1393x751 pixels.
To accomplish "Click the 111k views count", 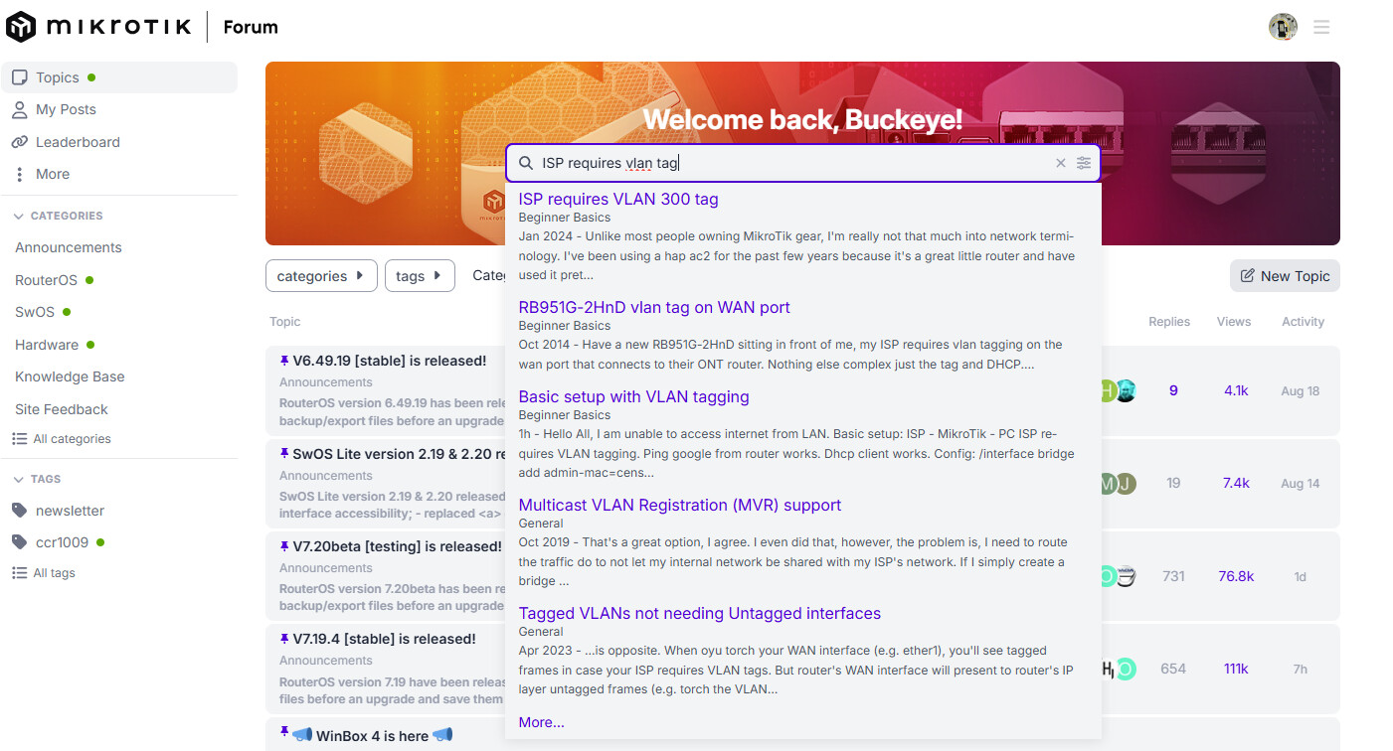I will coord(1236,669).
